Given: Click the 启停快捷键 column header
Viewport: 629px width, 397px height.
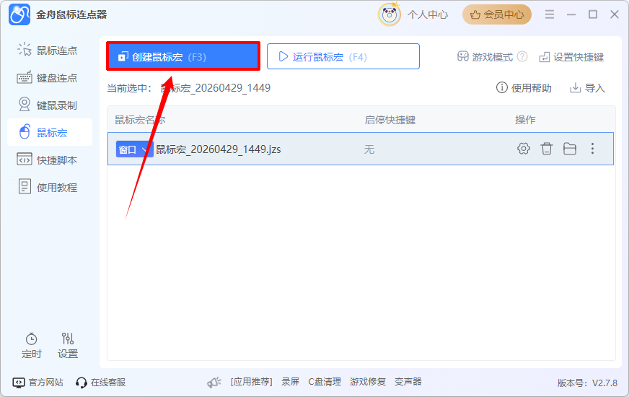Looking at the screenshot, I should (x=390, y=120).
